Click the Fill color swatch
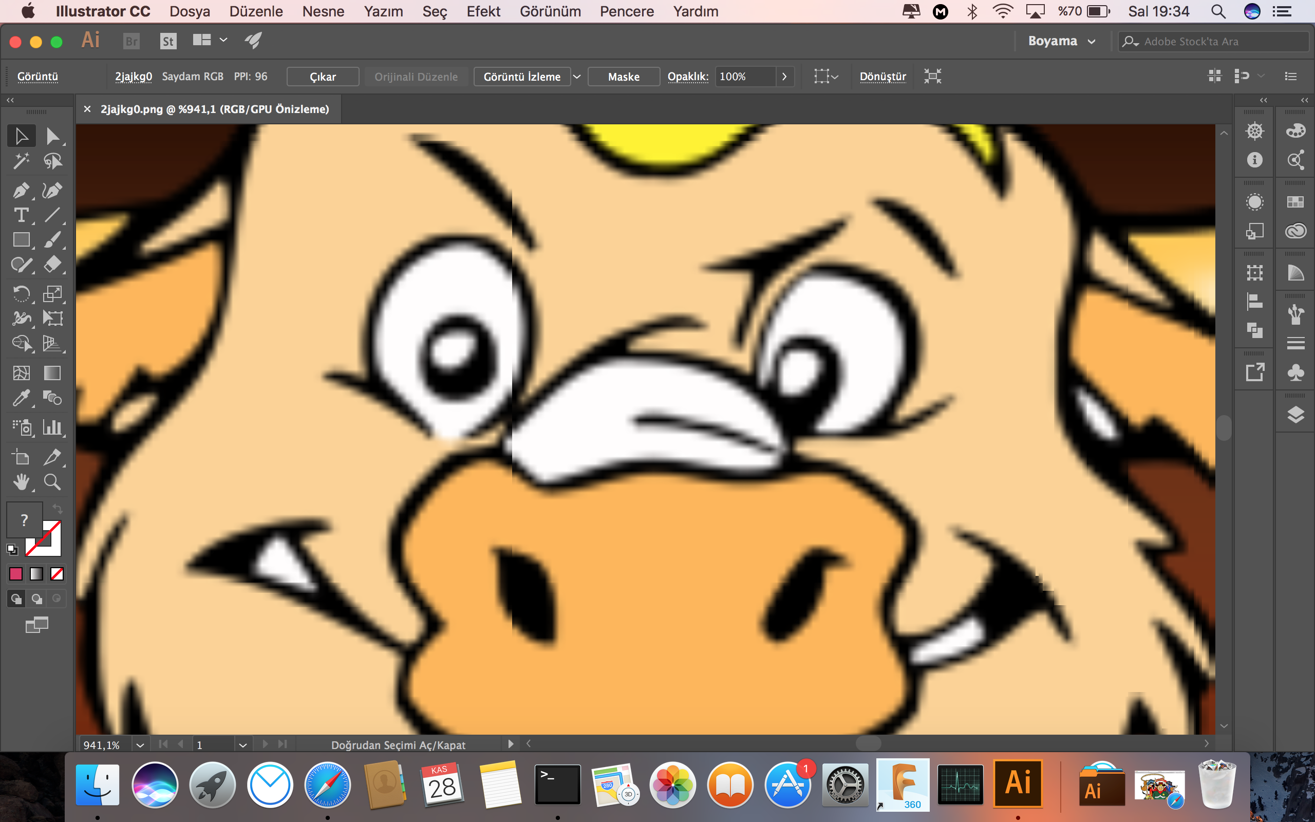This screenshot has height=822, width=1315. click(24, 520)
